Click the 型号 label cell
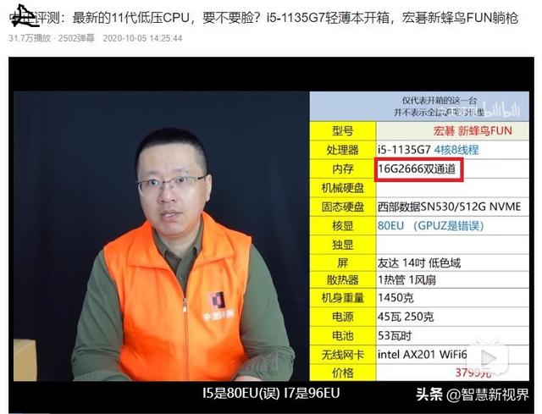 pyautogui.click(x=342, y=131)
